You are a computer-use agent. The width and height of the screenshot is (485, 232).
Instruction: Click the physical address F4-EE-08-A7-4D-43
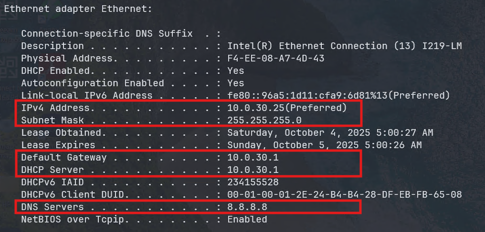click(276, 59)
